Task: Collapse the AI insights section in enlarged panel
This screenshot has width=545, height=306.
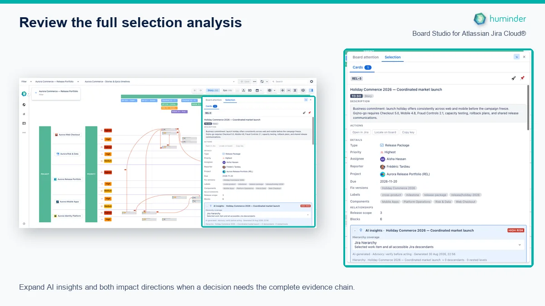Action: [x=355, y=230]
